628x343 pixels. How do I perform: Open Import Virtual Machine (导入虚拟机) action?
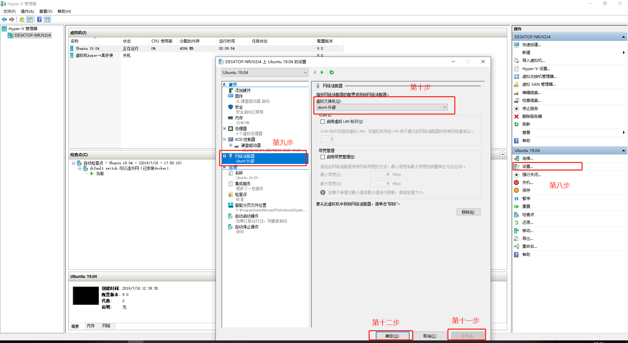(x=533, y=61)
